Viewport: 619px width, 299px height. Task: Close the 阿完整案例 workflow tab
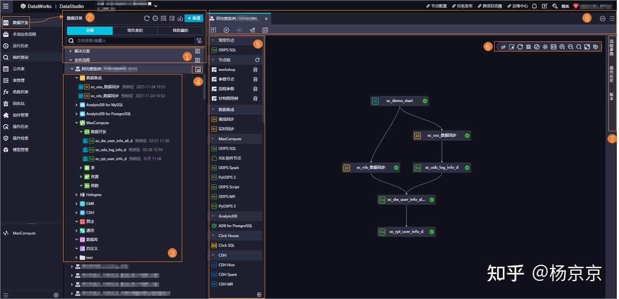pyautogui.click(x=266, y=19)
